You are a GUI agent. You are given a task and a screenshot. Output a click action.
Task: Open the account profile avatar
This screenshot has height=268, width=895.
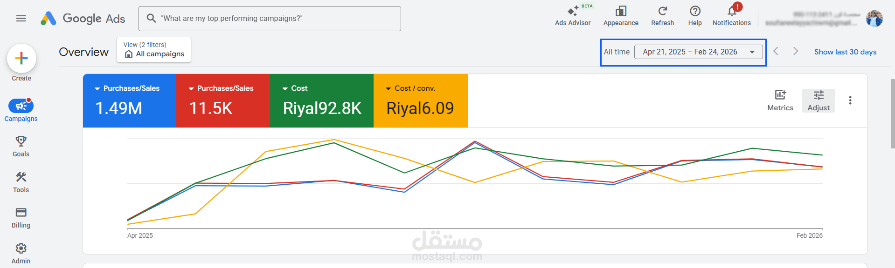click(874, 19)
